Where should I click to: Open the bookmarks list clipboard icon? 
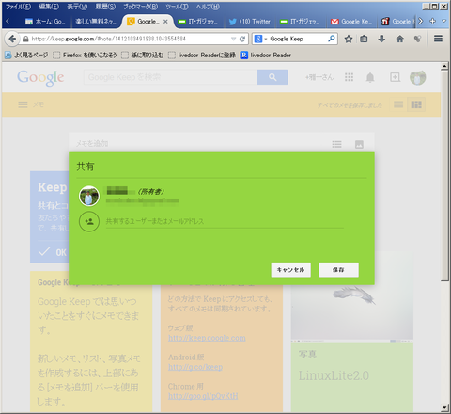click(x=364, y=39)
